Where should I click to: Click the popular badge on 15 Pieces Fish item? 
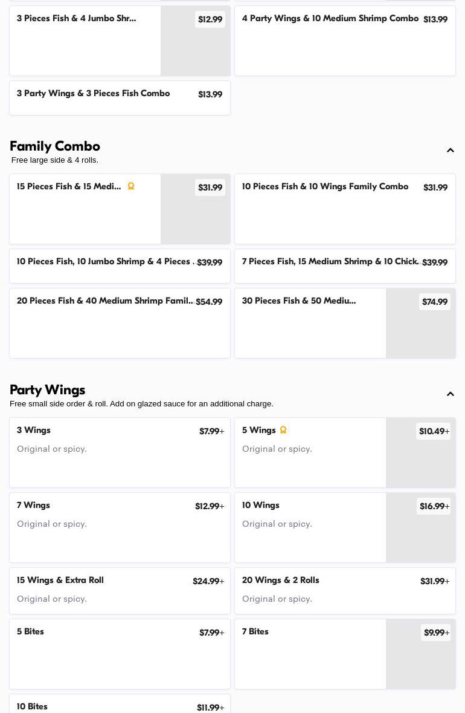131,186
